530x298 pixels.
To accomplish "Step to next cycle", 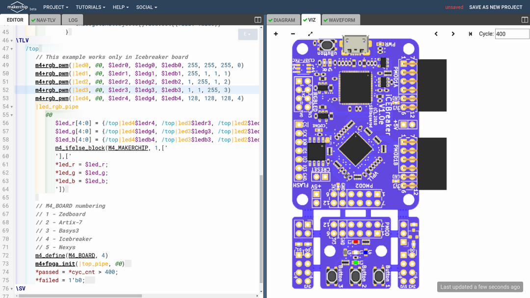I will click(x=453, y=34).
